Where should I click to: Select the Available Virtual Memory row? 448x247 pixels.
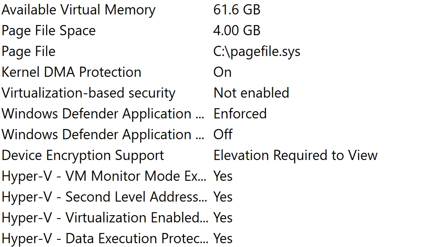pyautogui.click(x=78, y=10)
